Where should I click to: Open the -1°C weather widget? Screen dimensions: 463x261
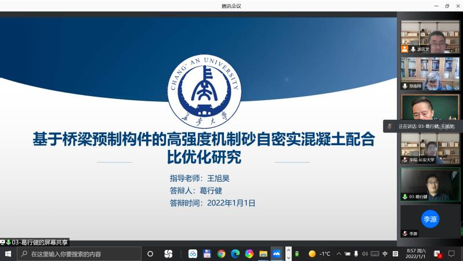point(320,253)
